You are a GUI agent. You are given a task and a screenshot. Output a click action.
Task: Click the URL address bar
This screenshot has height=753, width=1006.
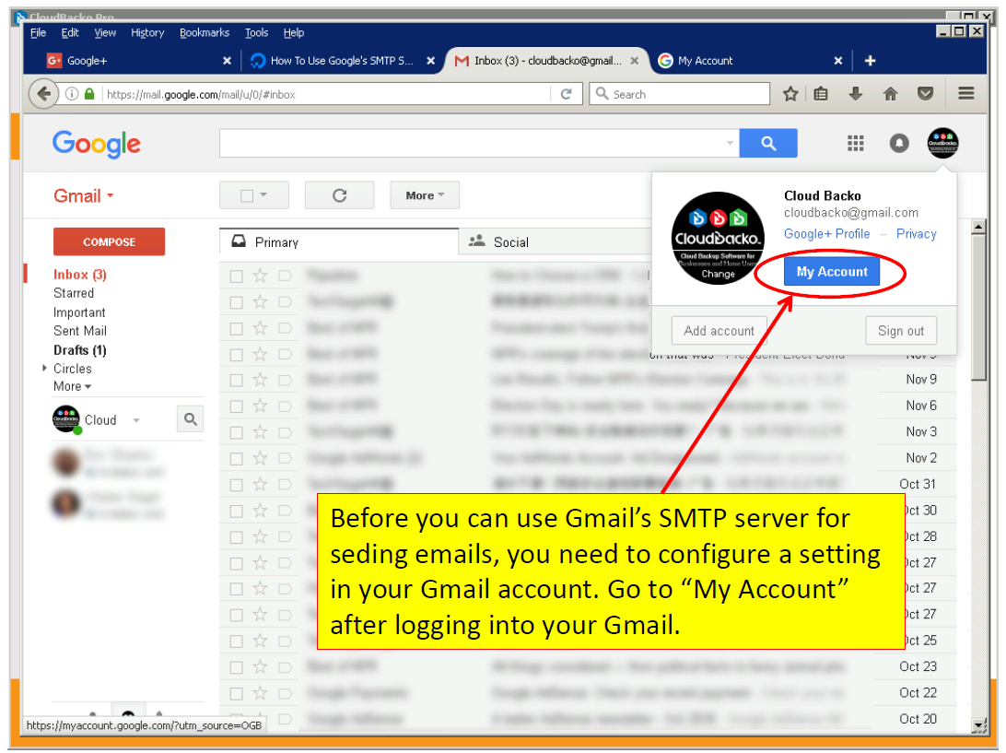pyautogui.click(x=327, y=94)
